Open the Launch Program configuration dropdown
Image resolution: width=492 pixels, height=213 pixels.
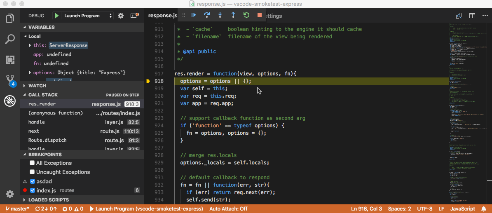point(87,16)
